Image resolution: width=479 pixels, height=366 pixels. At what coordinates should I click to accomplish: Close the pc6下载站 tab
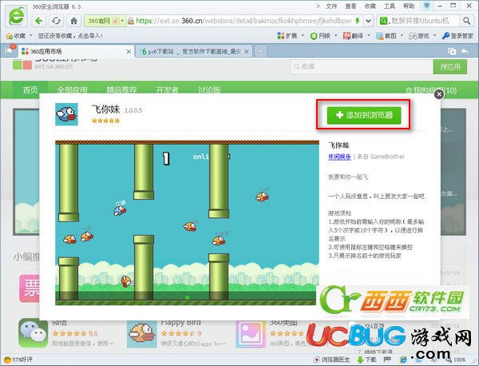point(247,52)
